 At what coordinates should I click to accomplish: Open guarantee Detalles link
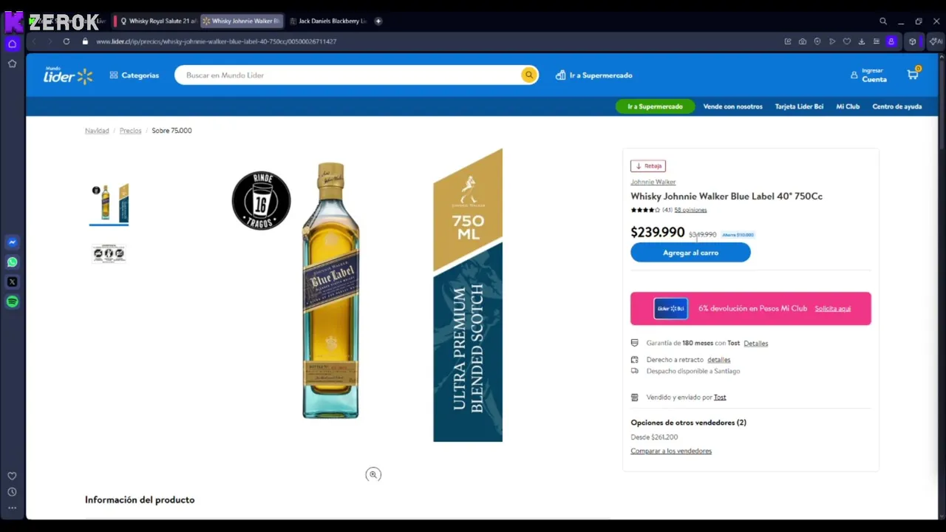tap(755, 344)
